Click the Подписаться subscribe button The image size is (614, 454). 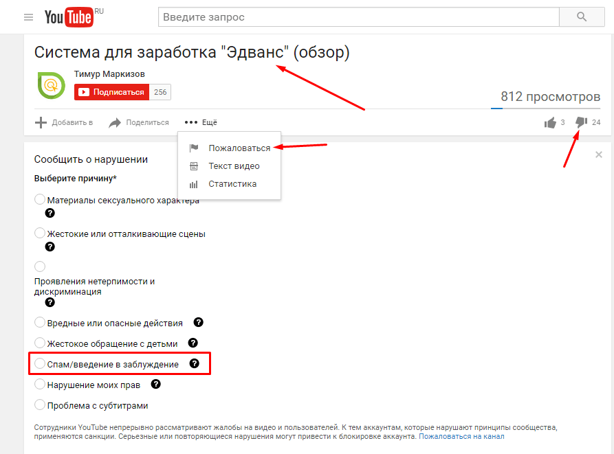tap(111, 92)
